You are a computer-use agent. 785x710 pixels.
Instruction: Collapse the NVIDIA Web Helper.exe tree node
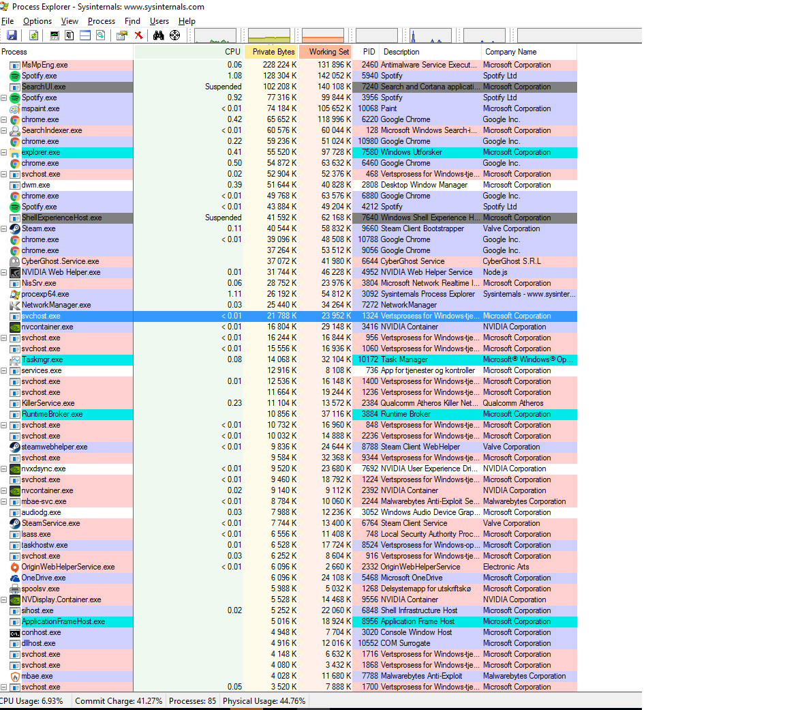tap(4, 273)
